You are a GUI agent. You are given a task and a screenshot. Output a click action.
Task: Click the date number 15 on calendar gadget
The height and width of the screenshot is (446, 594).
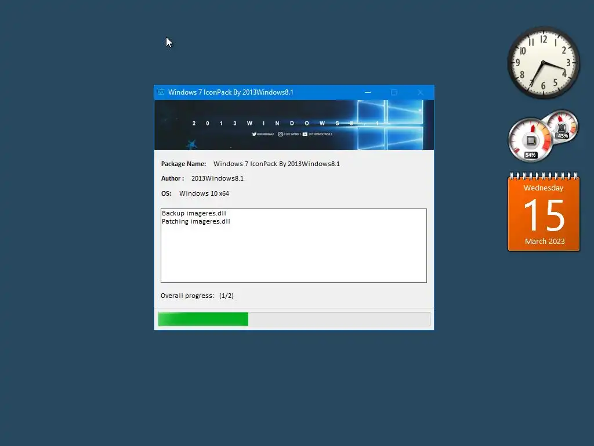click(544, 215)
